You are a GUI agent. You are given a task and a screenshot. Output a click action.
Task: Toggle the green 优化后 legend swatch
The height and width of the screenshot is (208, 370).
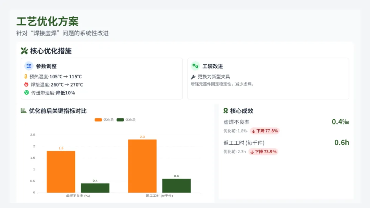120,120
